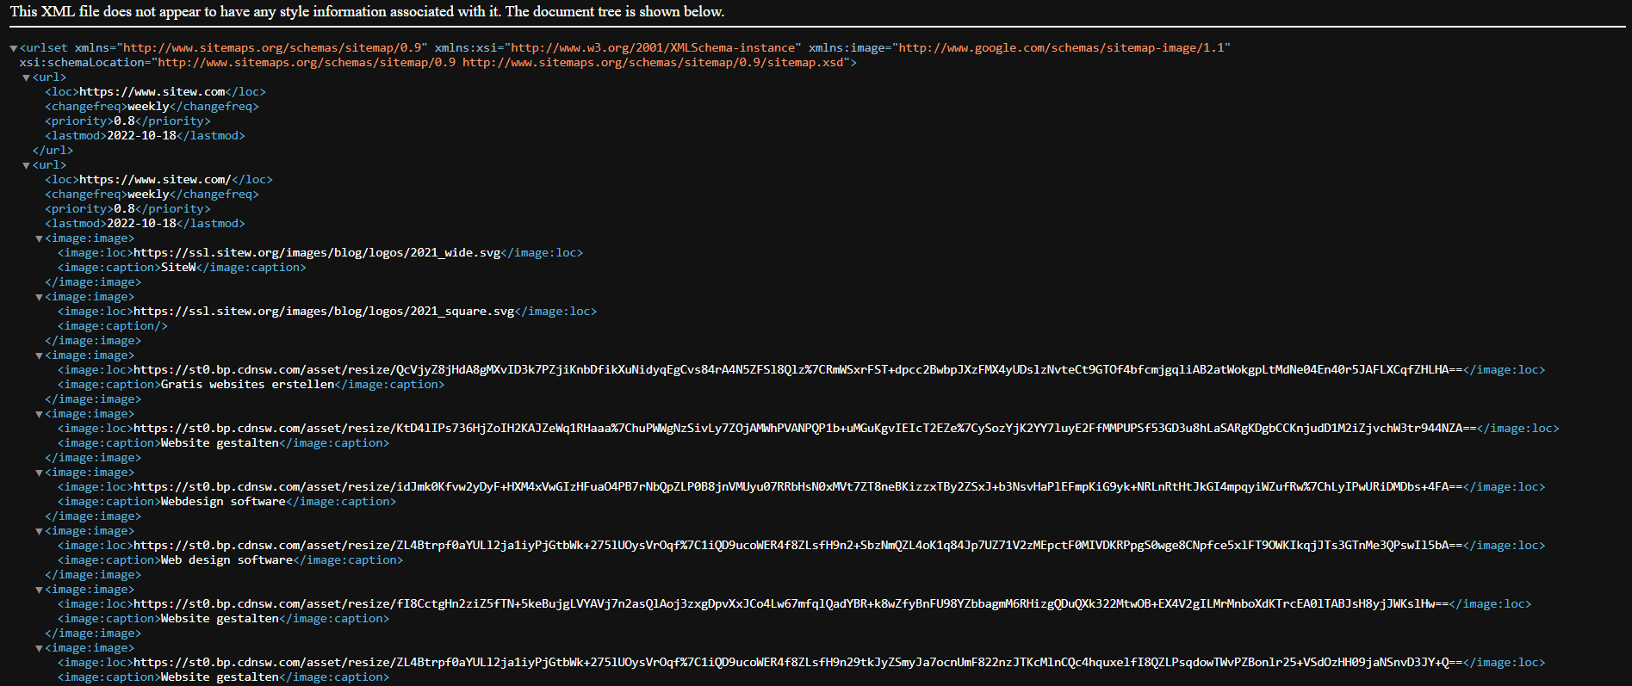Click the 0.8 priority value in second url

click(124, 209)
